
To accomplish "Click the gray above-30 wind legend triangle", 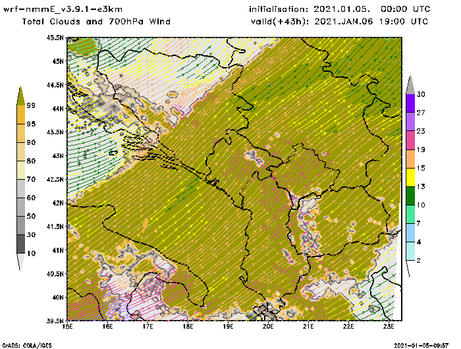I will (410, 85).
